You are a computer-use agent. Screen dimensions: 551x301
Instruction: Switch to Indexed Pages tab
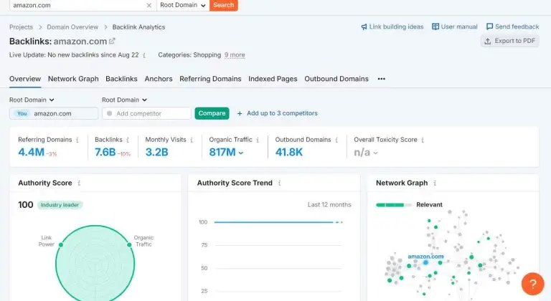273,79
